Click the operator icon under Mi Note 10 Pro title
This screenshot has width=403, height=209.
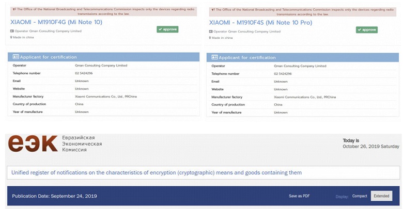(211, 31)
